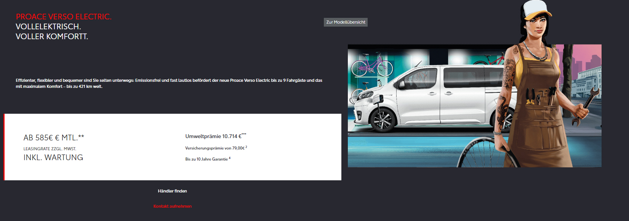629x221 pixels.
Task: Click footnote 2 after Versicherungsprämie von 79,00€
Action: tap(246, 147)
